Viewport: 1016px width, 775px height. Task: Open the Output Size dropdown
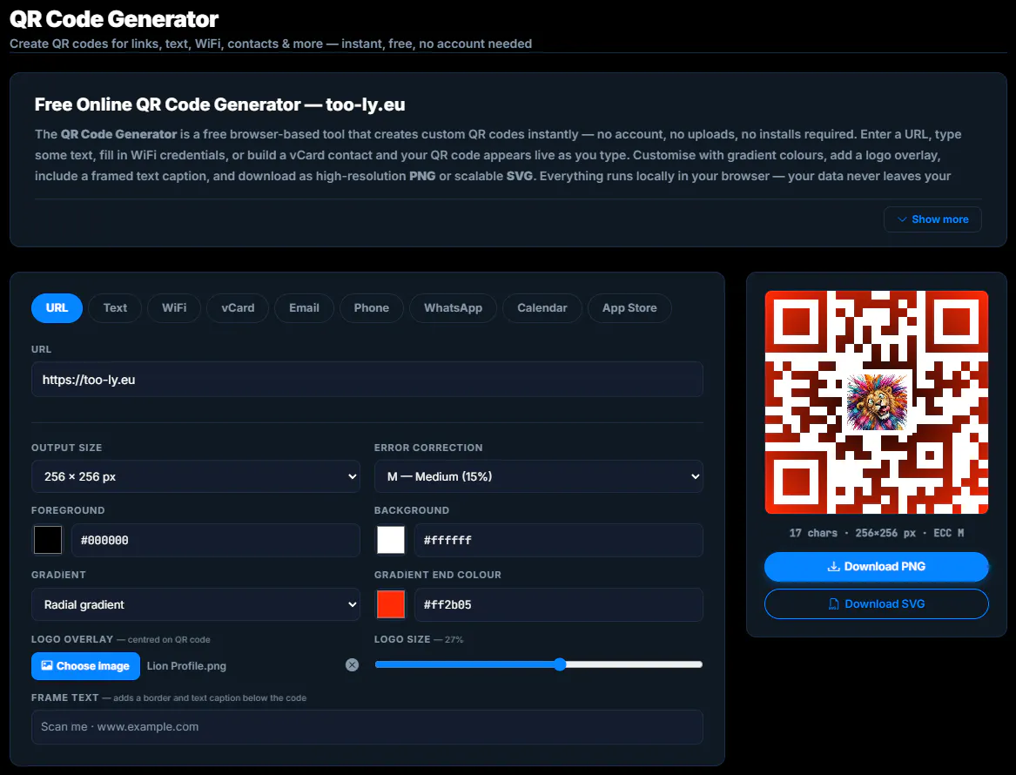[196, 476]
